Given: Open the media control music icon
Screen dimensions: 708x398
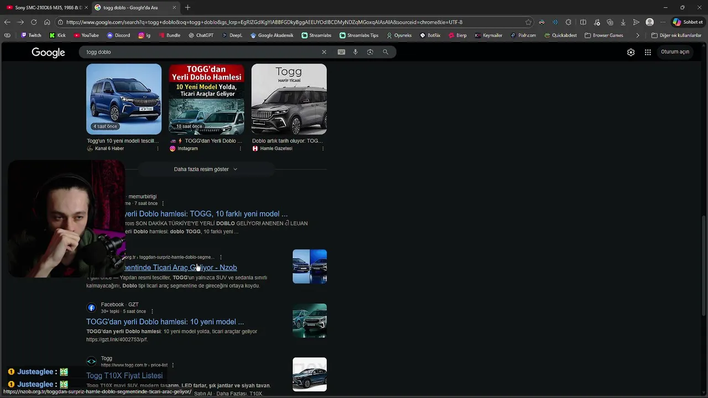Looking at the screenshot, I should click(x=597, y=22).
